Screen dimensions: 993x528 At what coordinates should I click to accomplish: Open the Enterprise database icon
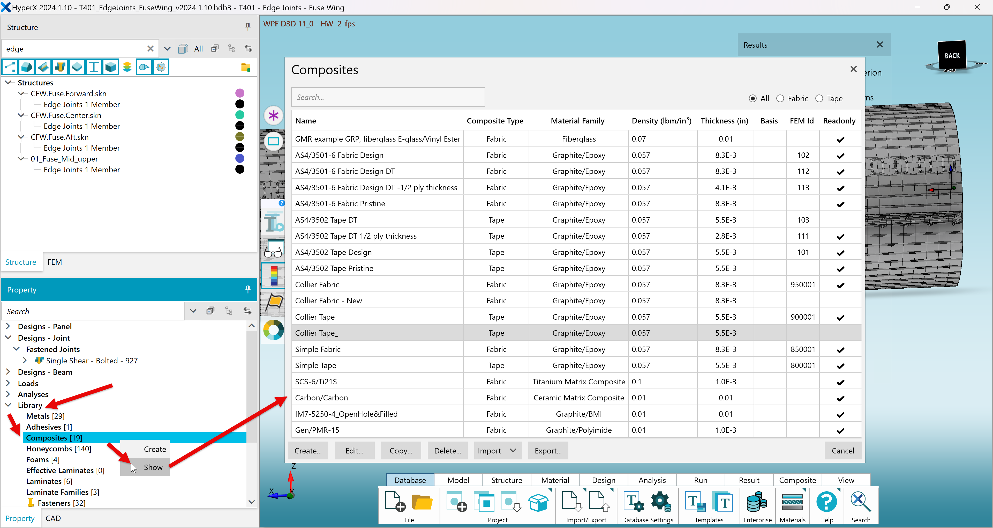click(757, 502)
